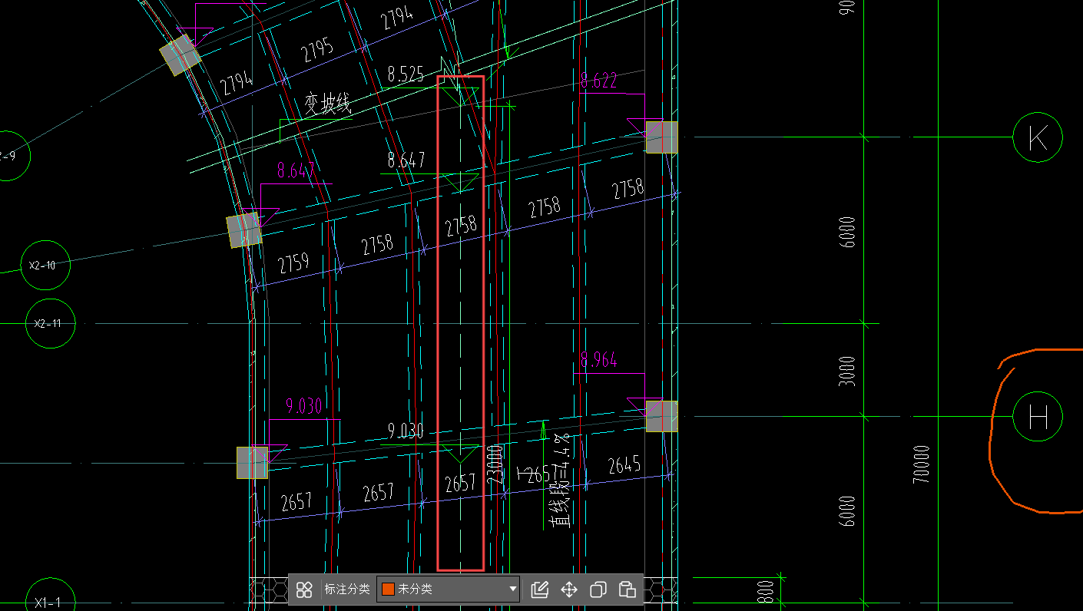Click the 2657 text inside red rectangle

pos(460,484)
